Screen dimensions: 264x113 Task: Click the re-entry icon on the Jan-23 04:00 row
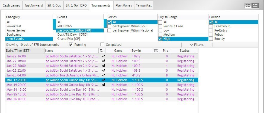click(103, 75)
